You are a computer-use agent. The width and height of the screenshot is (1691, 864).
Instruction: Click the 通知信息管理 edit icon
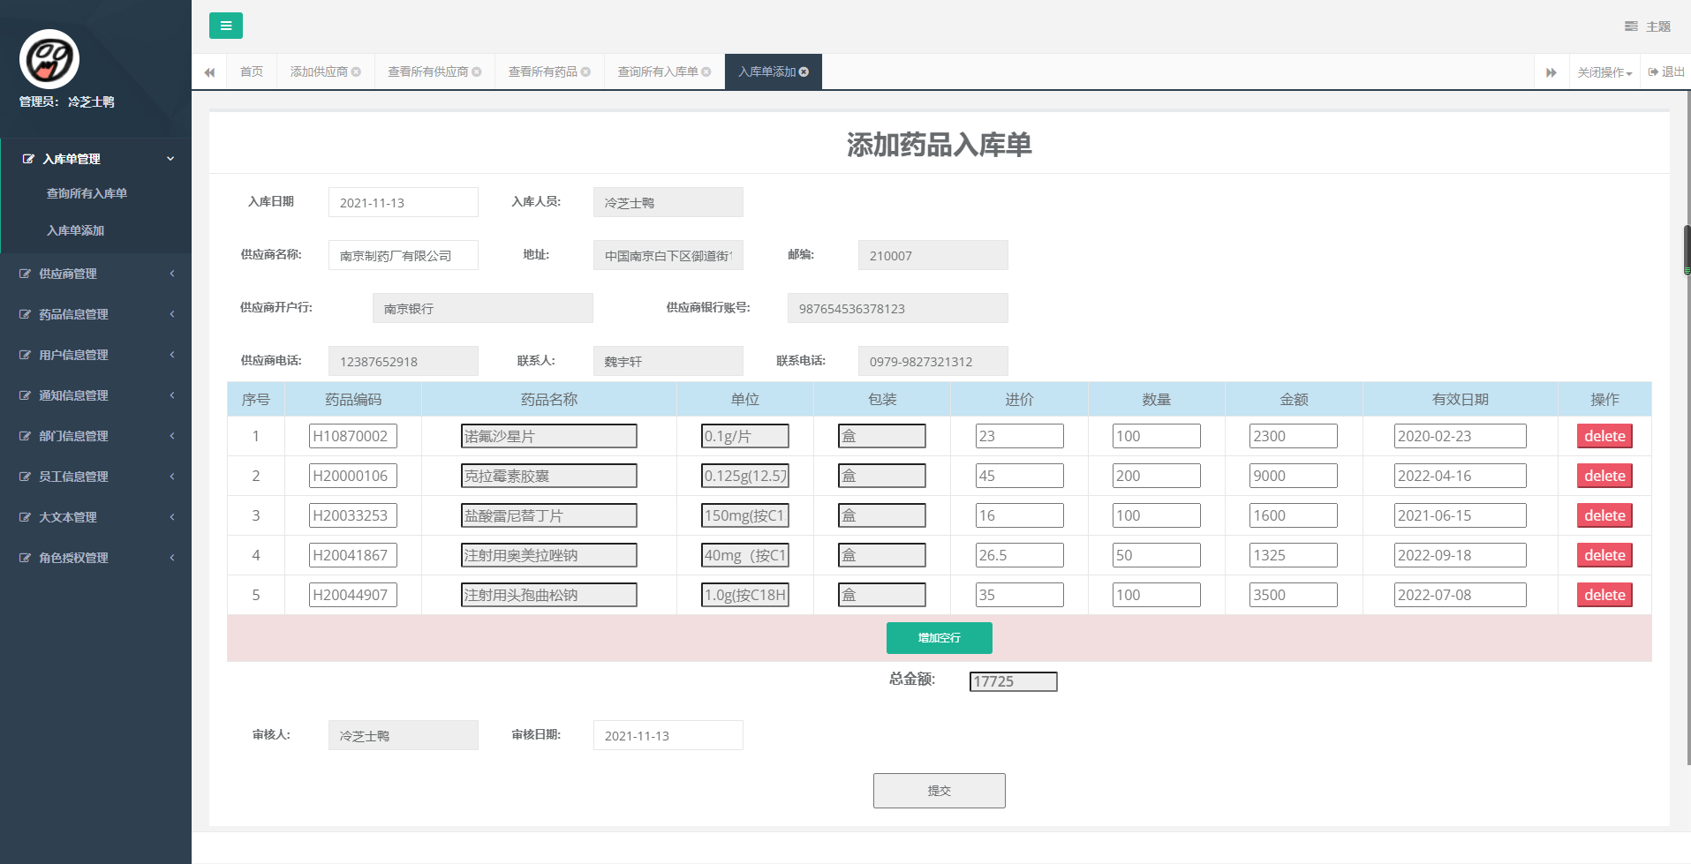(x=25, y=395)
